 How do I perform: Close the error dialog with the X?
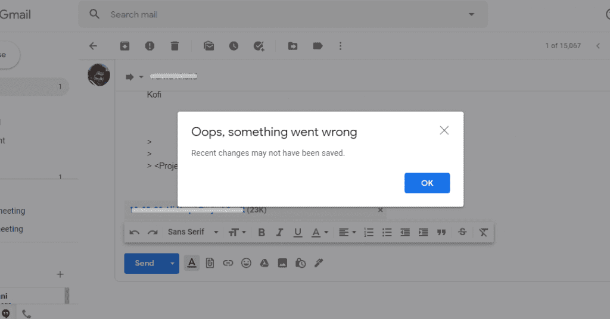(444, 130)
